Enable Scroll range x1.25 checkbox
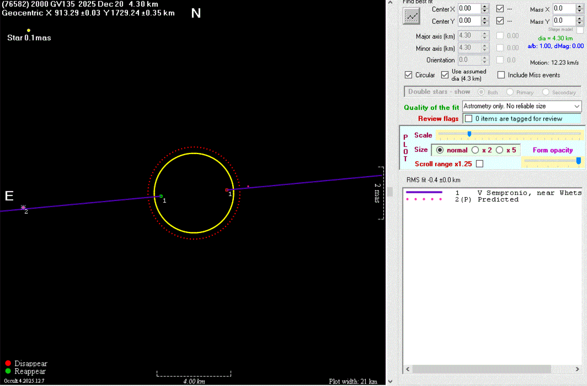The image size is (587, 386). (480, 164)
